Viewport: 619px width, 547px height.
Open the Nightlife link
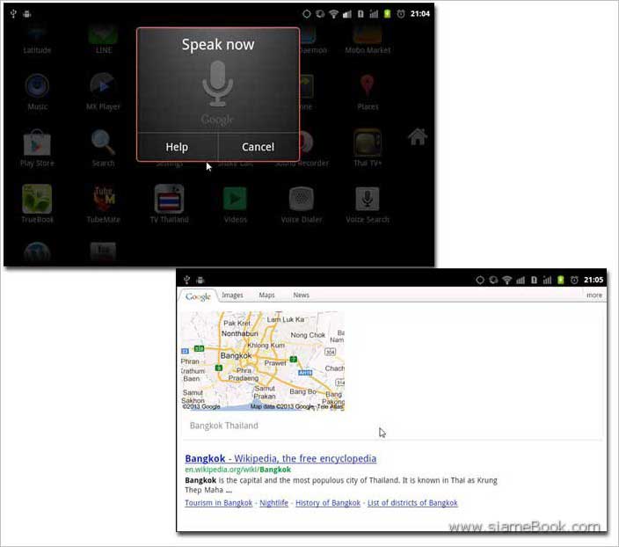tap(273, 503)
